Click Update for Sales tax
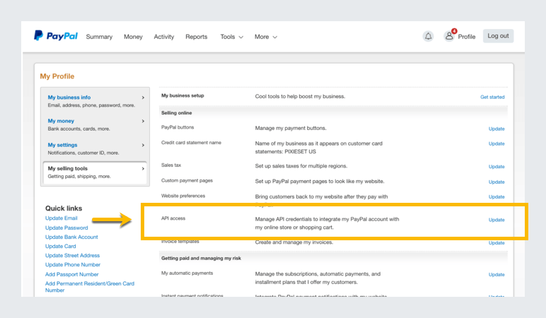 coord(496,167)
